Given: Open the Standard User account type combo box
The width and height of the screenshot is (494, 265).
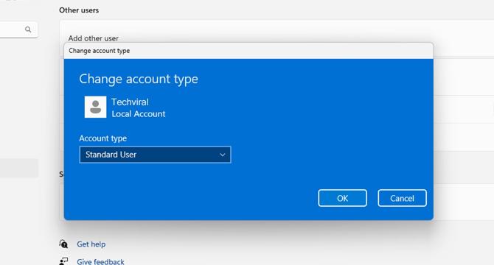Looking at the screenshot, I should pyautogui.click(x=155, y=155).
